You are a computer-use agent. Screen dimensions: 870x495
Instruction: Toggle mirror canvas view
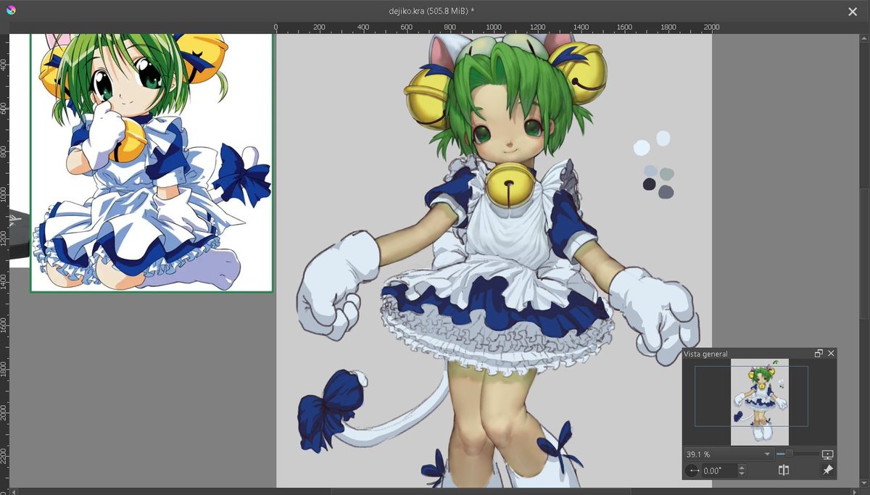tap(784, 470)
